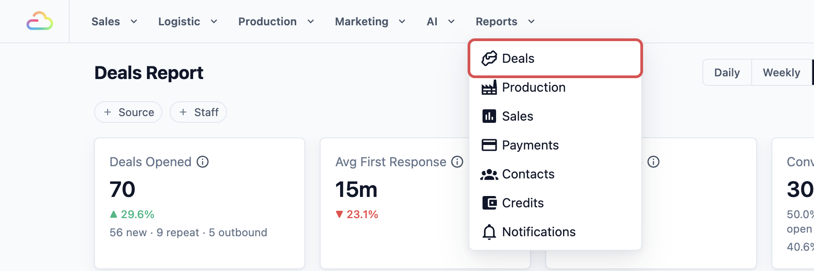Expand the Marketing chevron in navbar
This screenshot has height=271, width=814.
402,21
